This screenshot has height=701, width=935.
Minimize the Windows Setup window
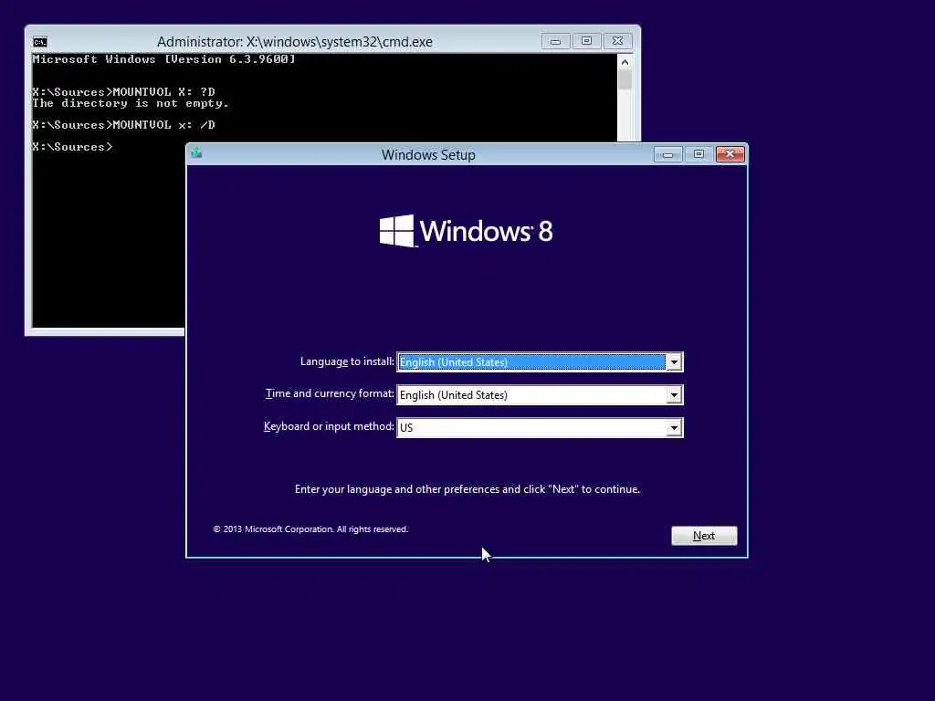click(x=667, y=154)
